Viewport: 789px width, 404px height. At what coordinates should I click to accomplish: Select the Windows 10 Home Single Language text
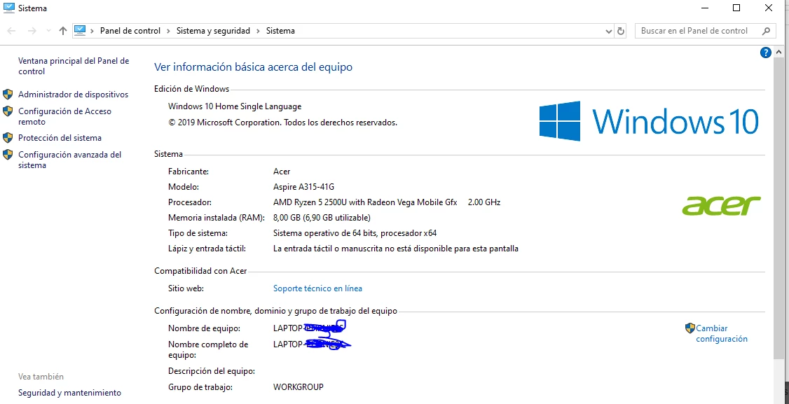(235, 106)
